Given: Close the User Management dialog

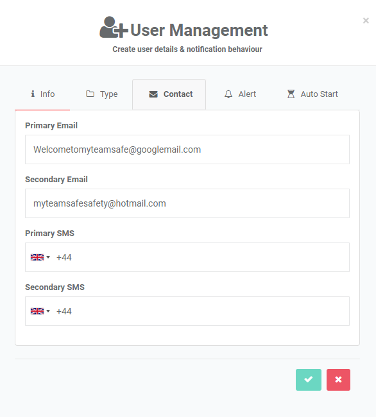Looking at the screenshot, I should [x=366, y=21].
